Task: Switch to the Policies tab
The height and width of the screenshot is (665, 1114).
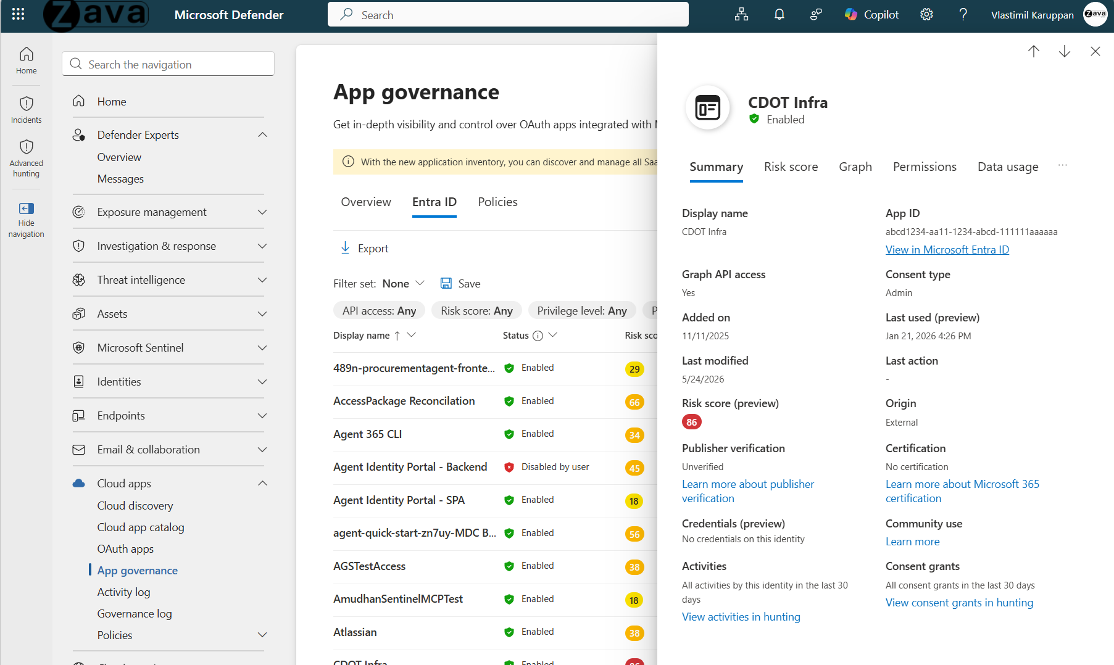Action: click(x=497, y=202)
